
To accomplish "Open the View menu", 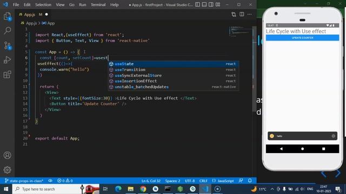I will click(60, 5).
